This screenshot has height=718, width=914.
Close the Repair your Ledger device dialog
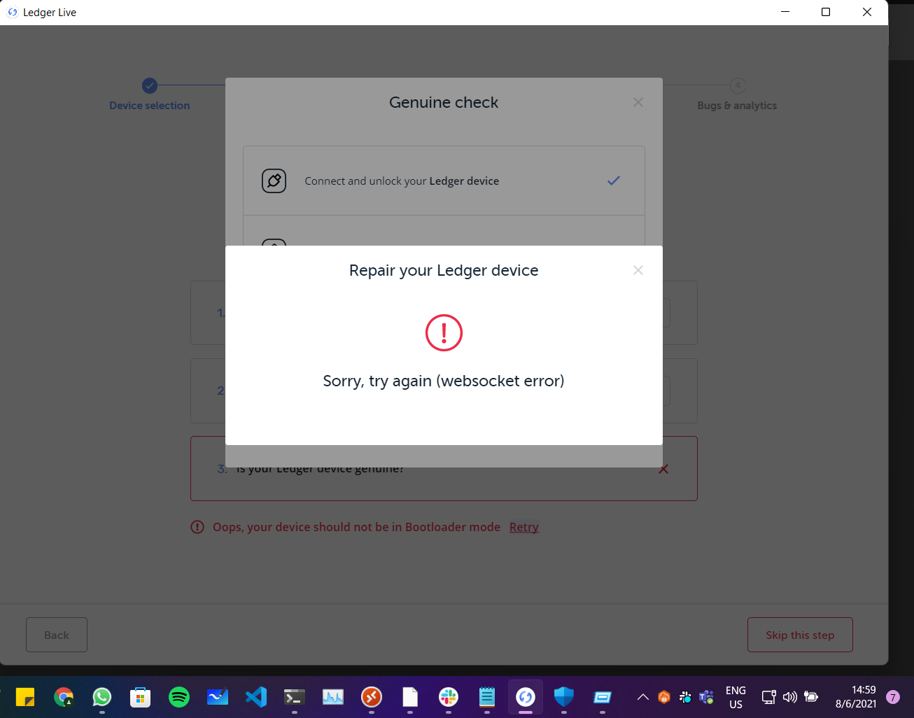pyautogui.click(x=638, y=270)
